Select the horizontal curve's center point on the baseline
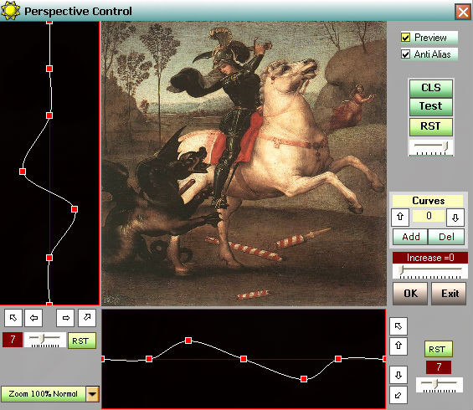Screen dimensions: 473x410 tap(244, 359)
